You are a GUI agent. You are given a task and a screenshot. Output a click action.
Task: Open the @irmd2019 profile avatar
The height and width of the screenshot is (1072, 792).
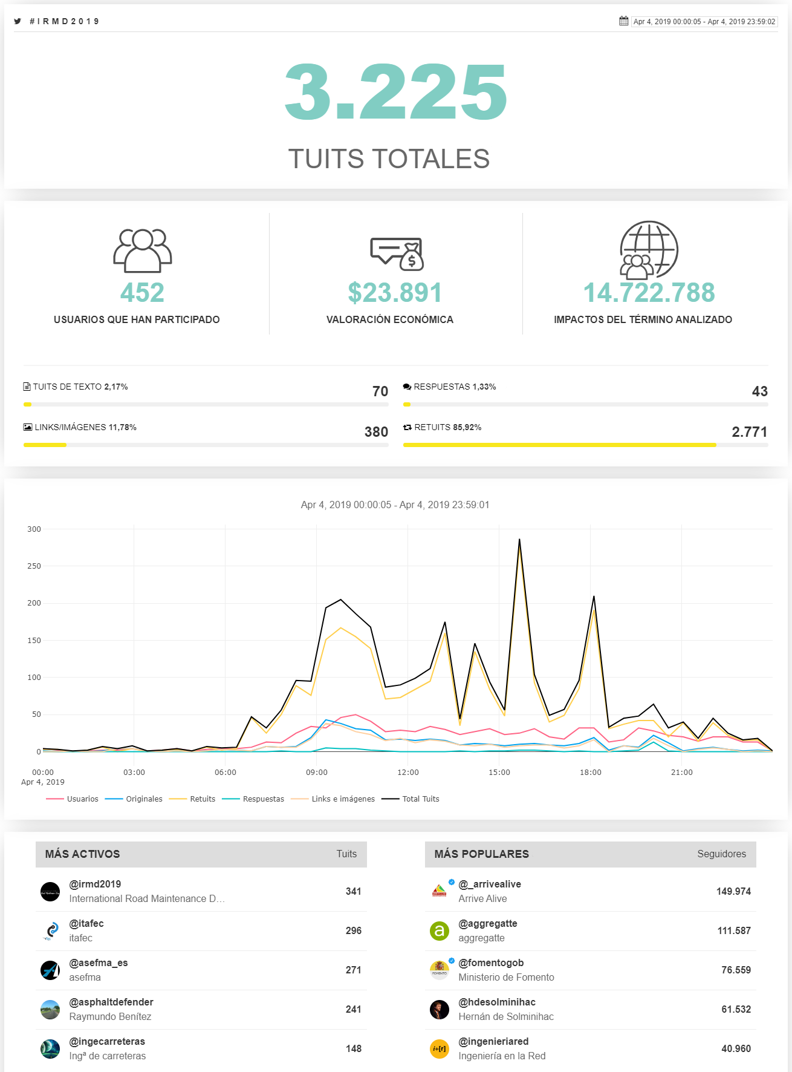50,892
